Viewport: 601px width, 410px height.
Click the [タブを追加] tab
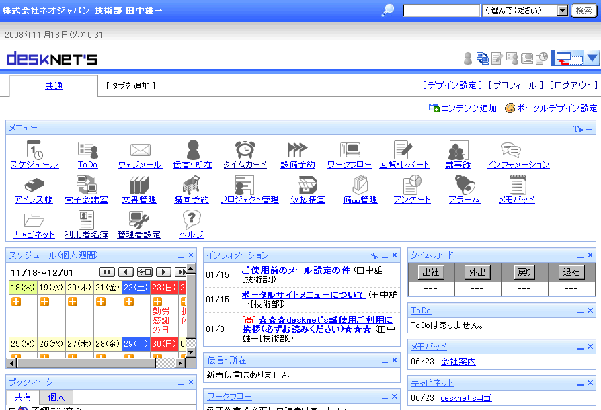(x=130, y=86)
